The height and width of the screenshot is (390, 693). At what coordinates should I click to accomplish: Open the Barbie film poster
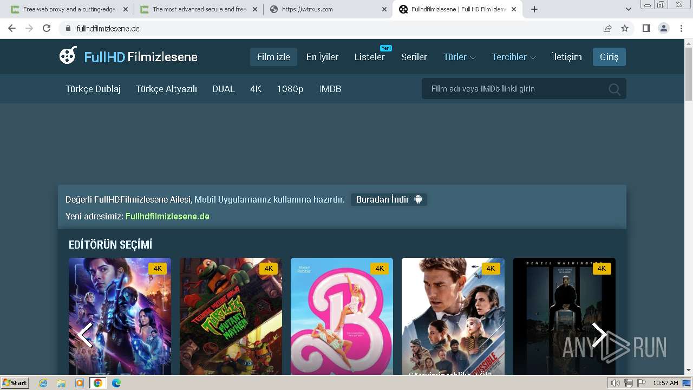click(x=342, y=316)
